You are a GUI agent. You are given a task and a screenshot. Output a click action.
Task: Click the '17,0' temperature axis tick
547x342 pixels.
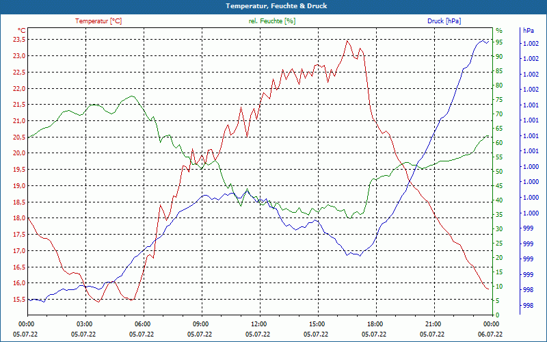pyautogui.click(x=19, y=250)
